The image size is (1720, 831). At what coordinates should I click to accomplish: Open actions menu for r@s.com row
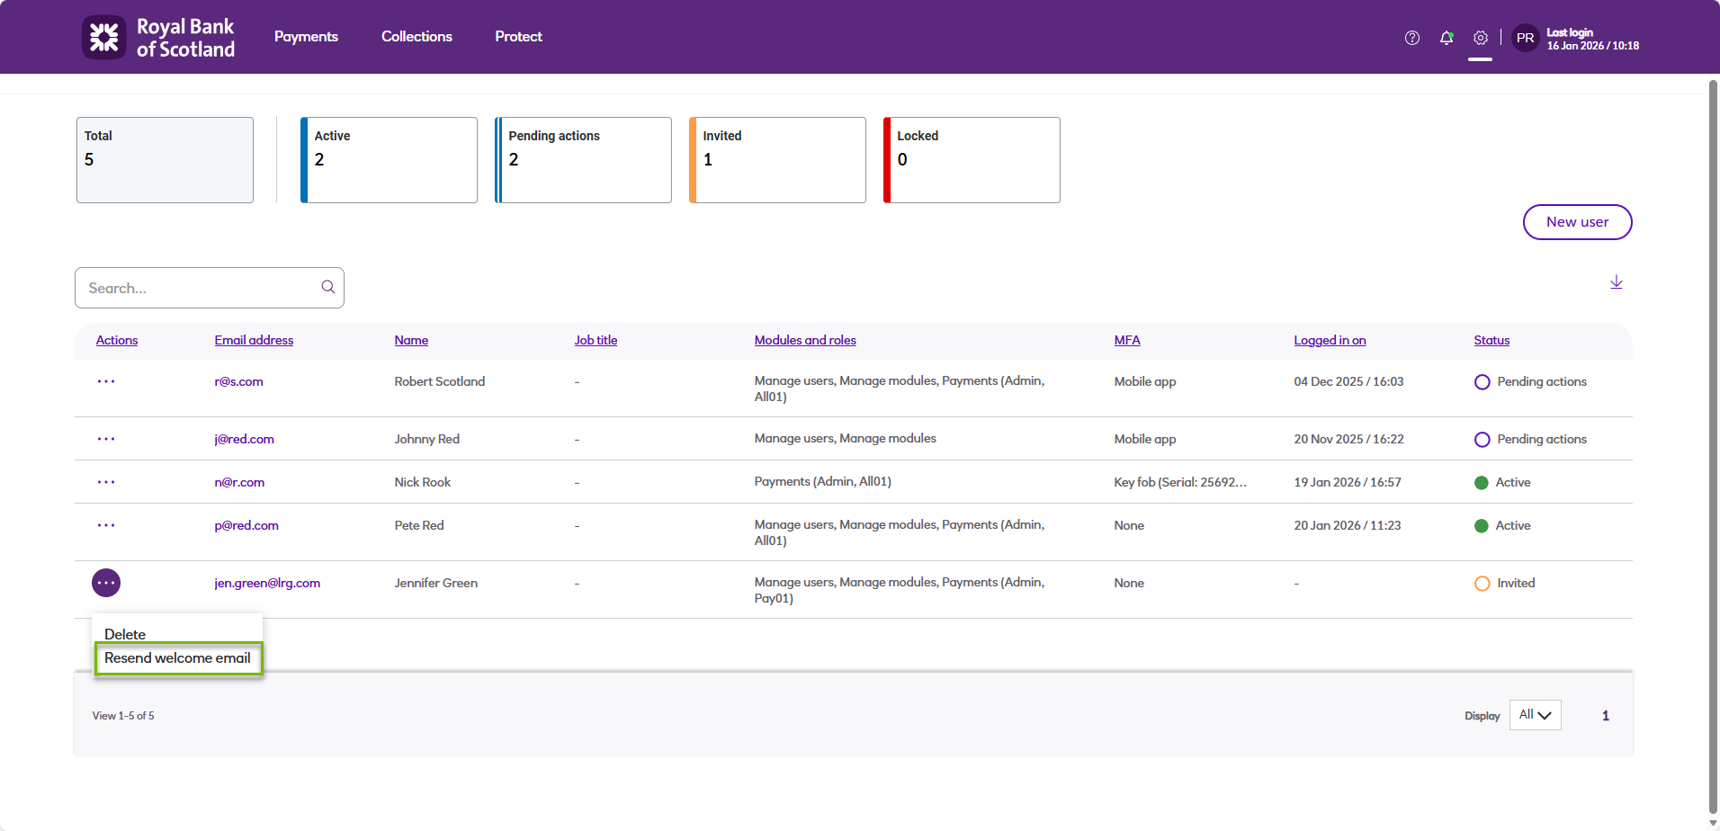106,381
